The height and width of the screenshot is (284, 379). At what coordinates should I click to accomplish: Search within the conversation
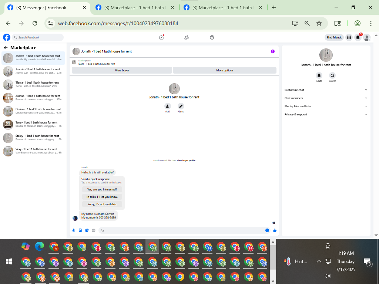point(332,75)
